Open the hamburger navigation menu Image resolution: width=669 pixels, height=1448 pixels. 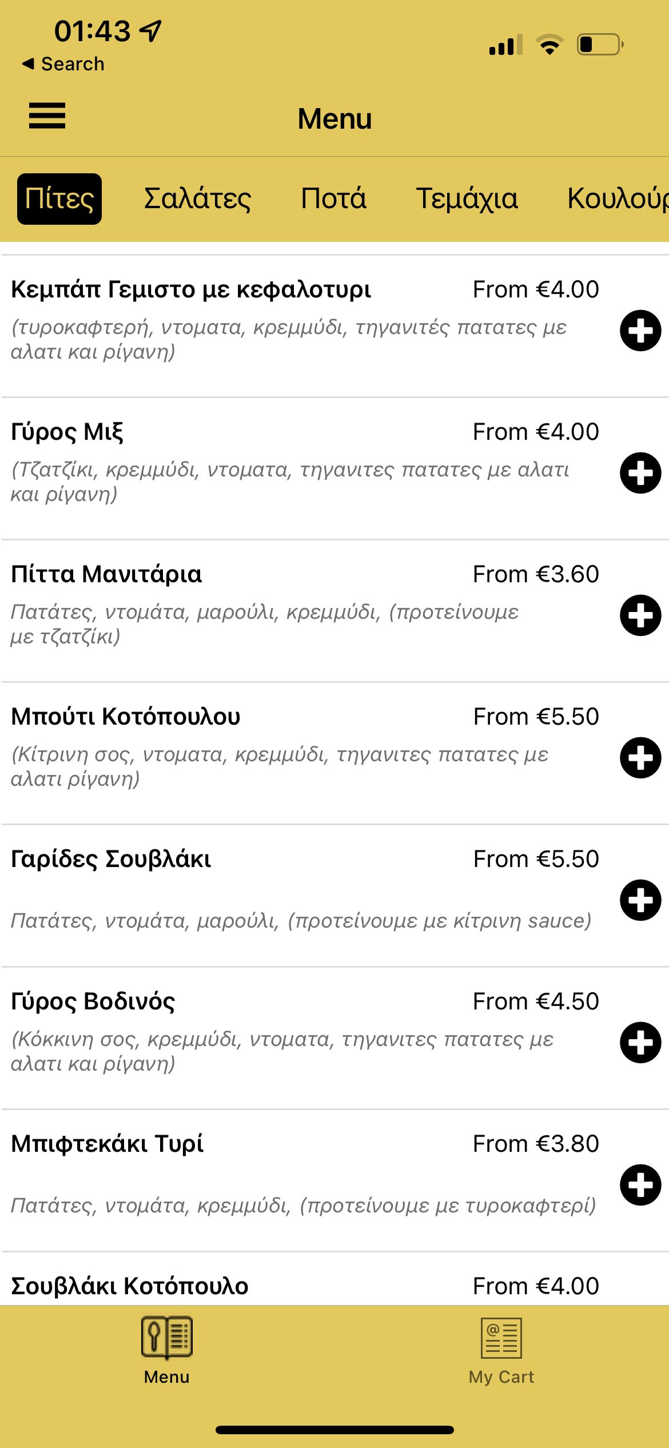coord(47,116)
